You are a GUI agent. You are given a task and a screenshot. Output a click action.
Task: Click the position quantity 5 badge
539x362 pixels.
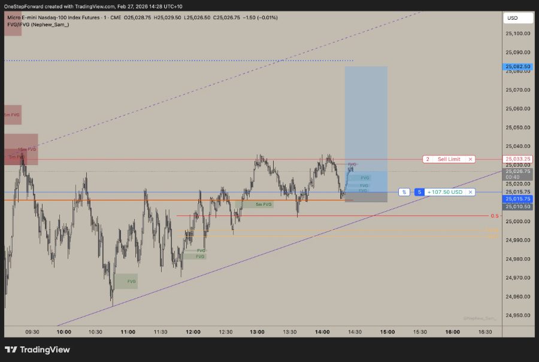point(419,192)
